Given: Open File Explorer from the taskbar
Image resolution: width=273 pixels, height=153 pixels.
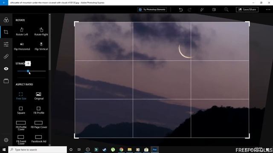Looking at the screenshot, I should click(x=130, y=150).
